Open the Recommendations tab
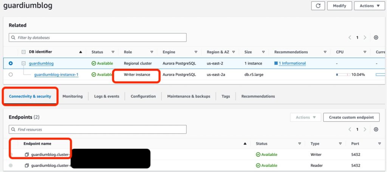387x172 pixels. 258,96
